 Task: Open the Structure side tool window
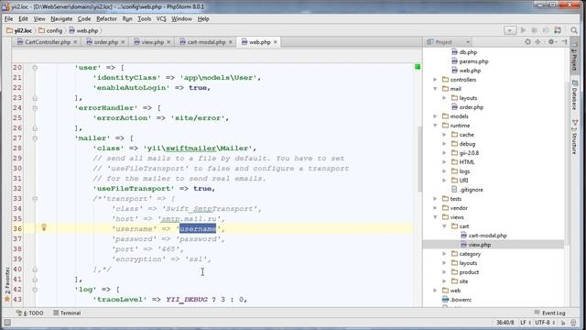[575, 137]
